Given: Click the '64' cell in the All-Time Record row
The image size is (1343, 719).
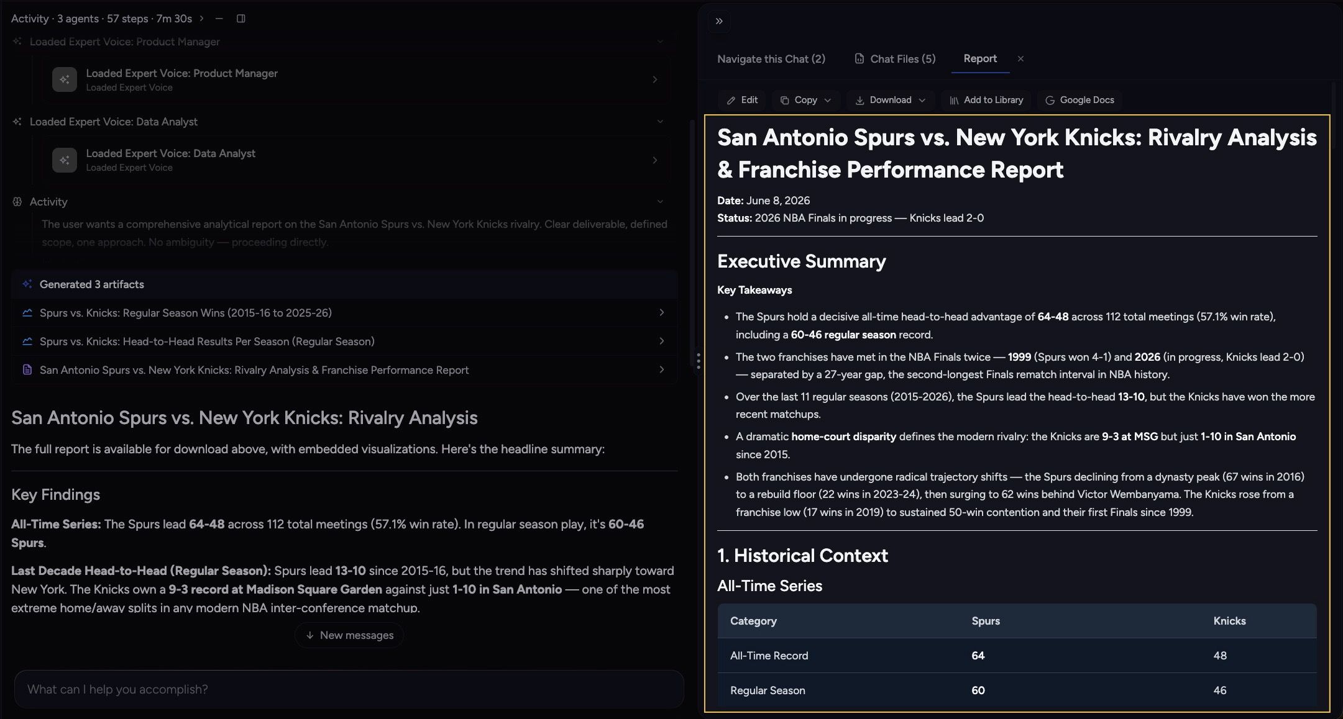Looking at the screenshot, I should (x=978, y=656).
